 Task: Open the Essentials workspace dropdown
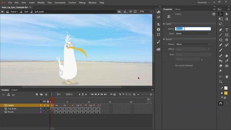pos(204,3)
